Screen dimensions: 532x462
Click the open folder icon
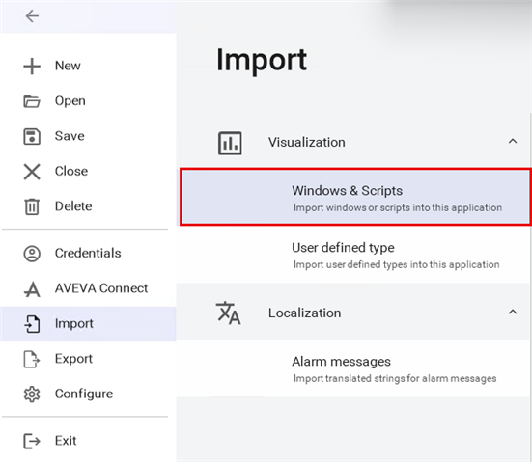32,101
